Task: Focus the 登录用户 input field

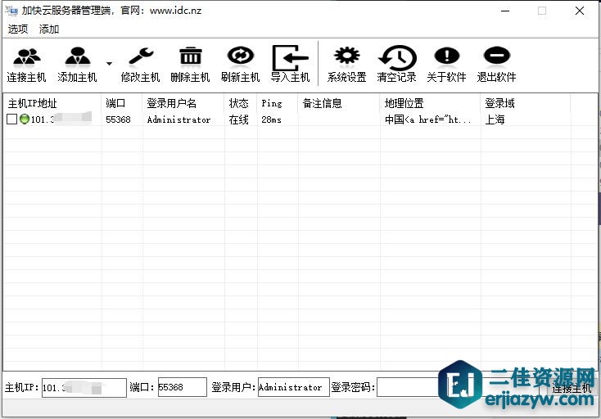Action: click(x=294, y=387)
